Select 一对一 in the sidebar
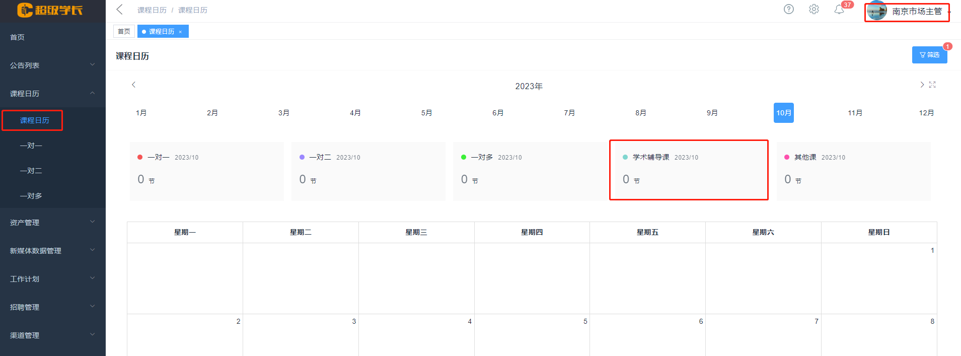 pos(31,146)
